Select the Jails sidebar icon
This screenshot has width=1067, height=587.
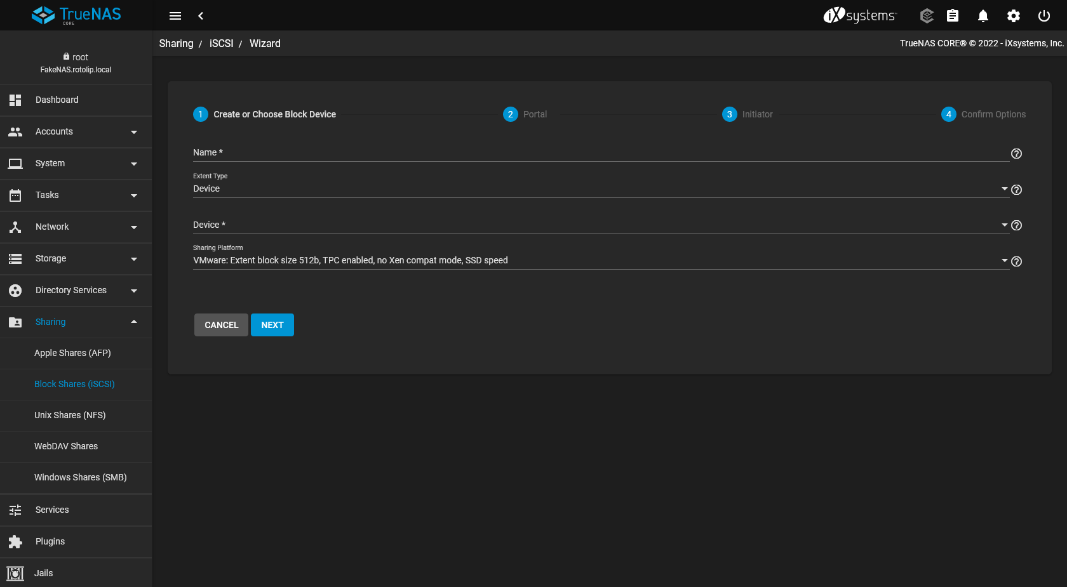(15, 573)
